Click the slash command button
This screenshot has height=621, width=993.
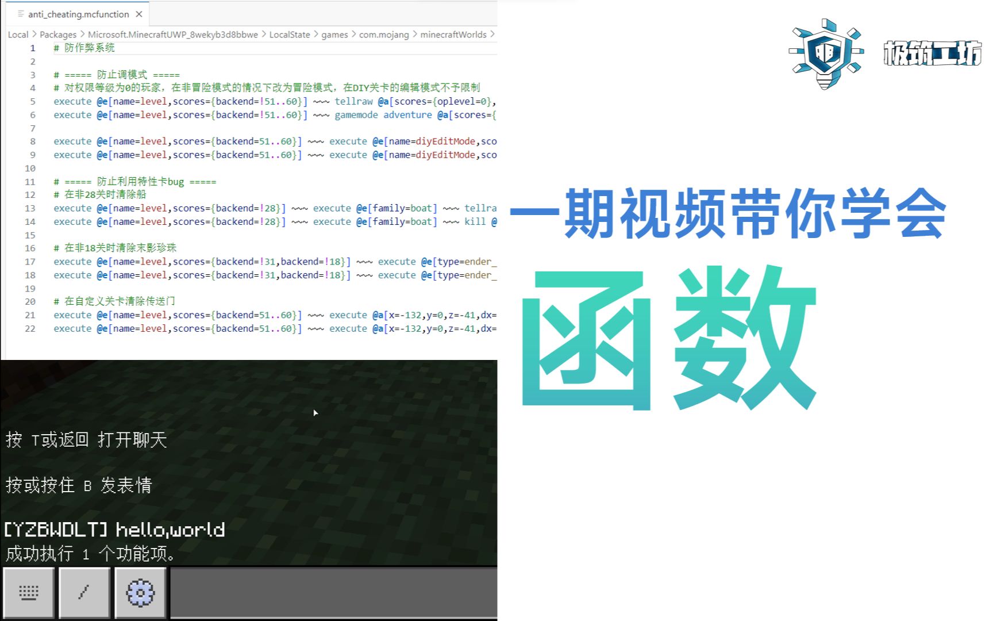click(x=84, y=592)
